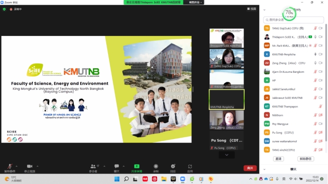Screen dimensions: 328x184
Task: Click the red Leave meeting button
Action: coord(250,168)
